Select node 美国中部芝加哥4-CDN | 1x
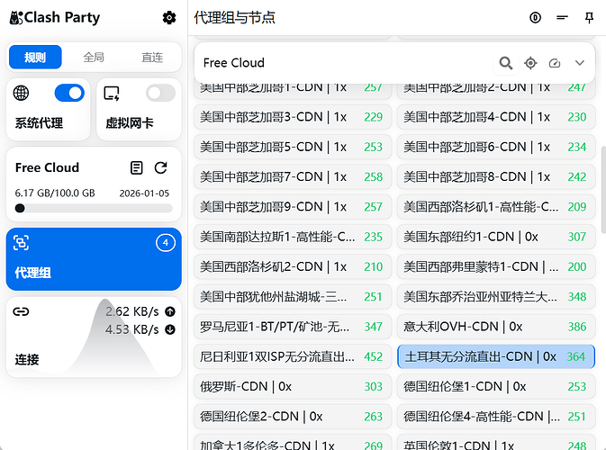 point(496,117)
